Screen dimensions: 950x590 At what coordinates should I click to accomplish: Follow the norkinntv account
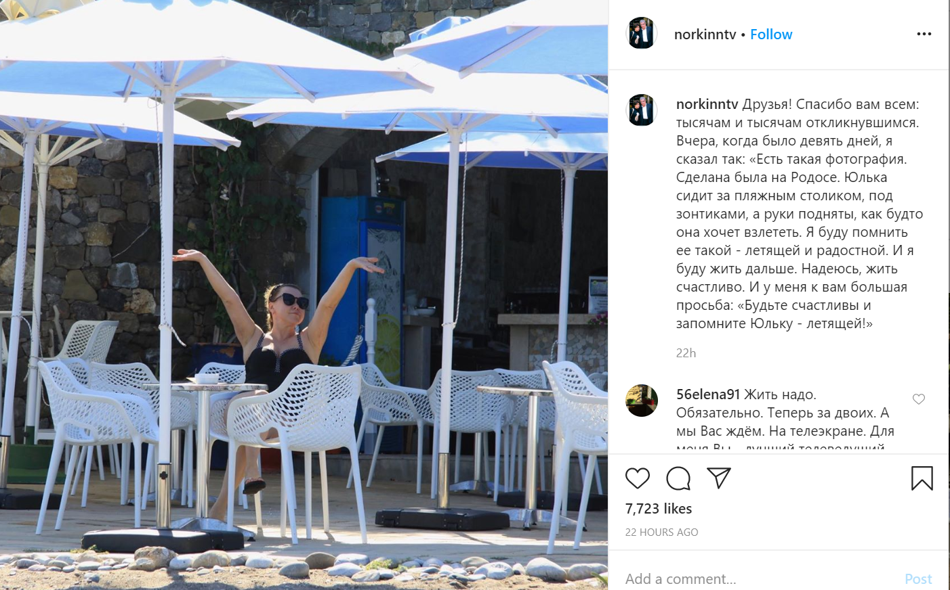point(771,35)
